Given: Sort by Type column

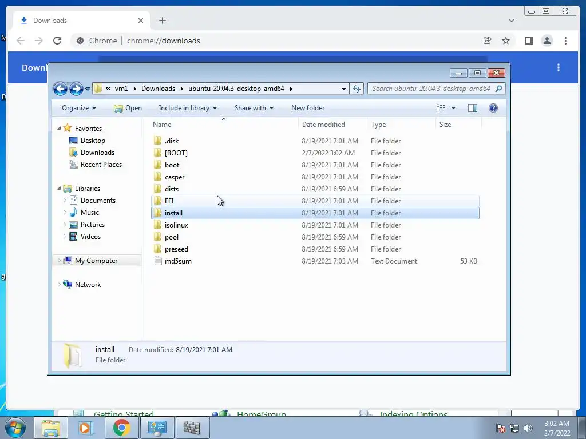Looking at the screenshot, I should point(401,124).
